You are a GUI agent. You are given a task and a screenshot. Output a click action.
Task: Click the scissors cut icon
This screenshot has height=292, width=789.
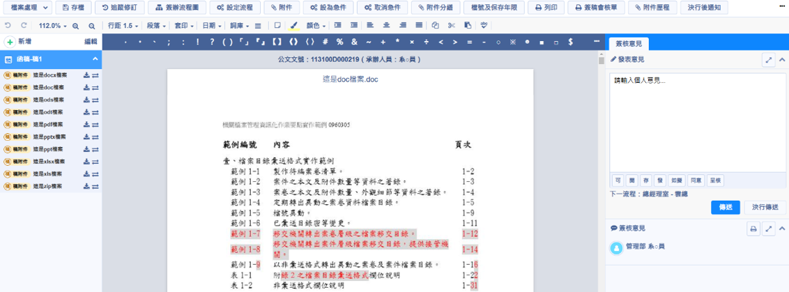click(451, 26)
